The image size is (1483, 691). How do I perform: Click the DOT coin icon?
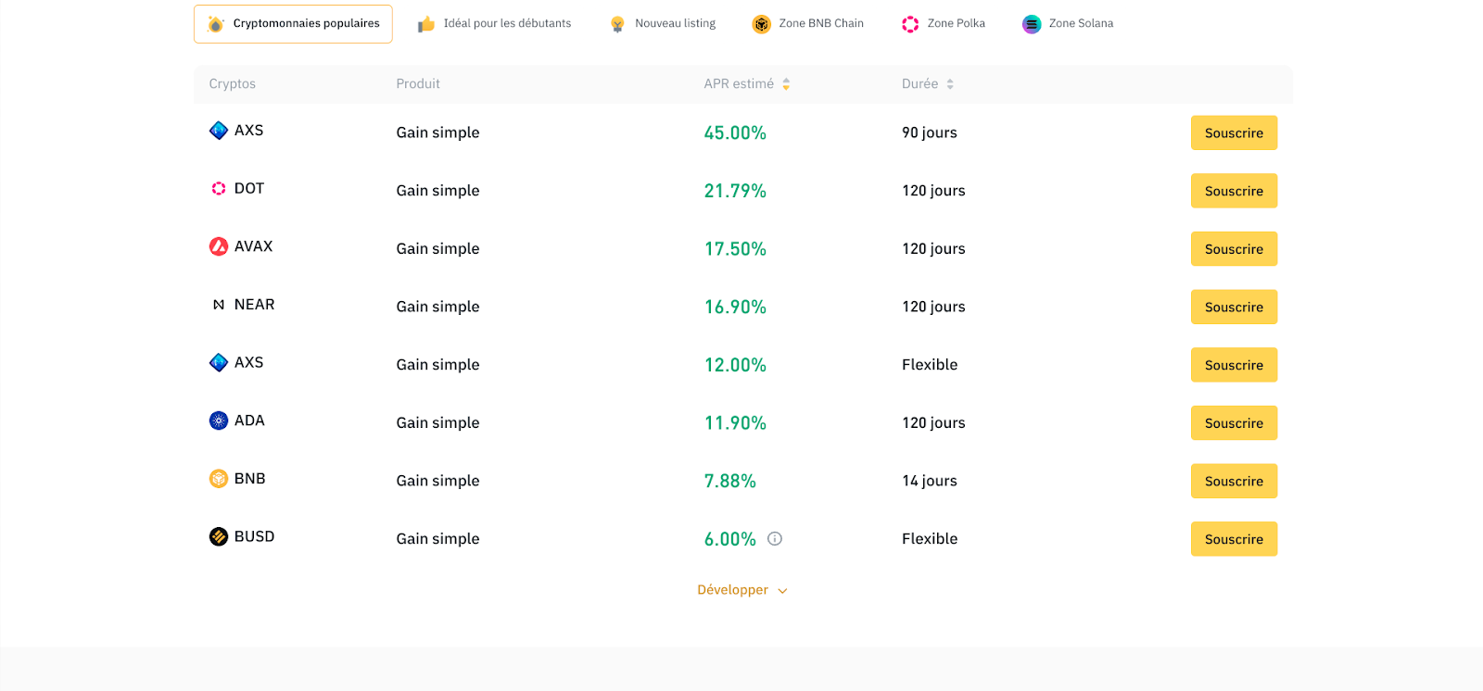click(219, 188)
